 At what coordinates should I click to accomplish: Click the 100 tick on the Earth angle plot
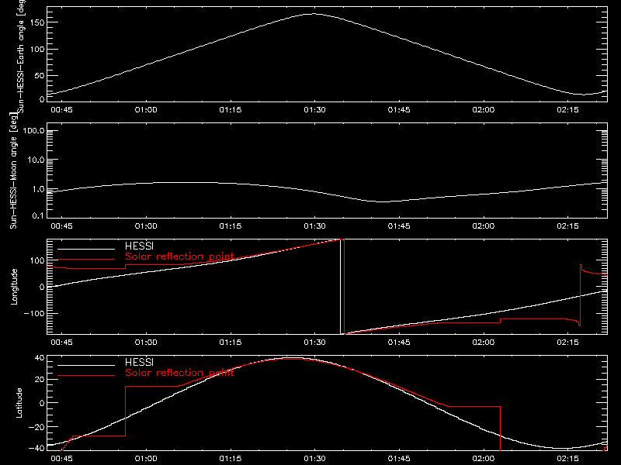[36, 50]
